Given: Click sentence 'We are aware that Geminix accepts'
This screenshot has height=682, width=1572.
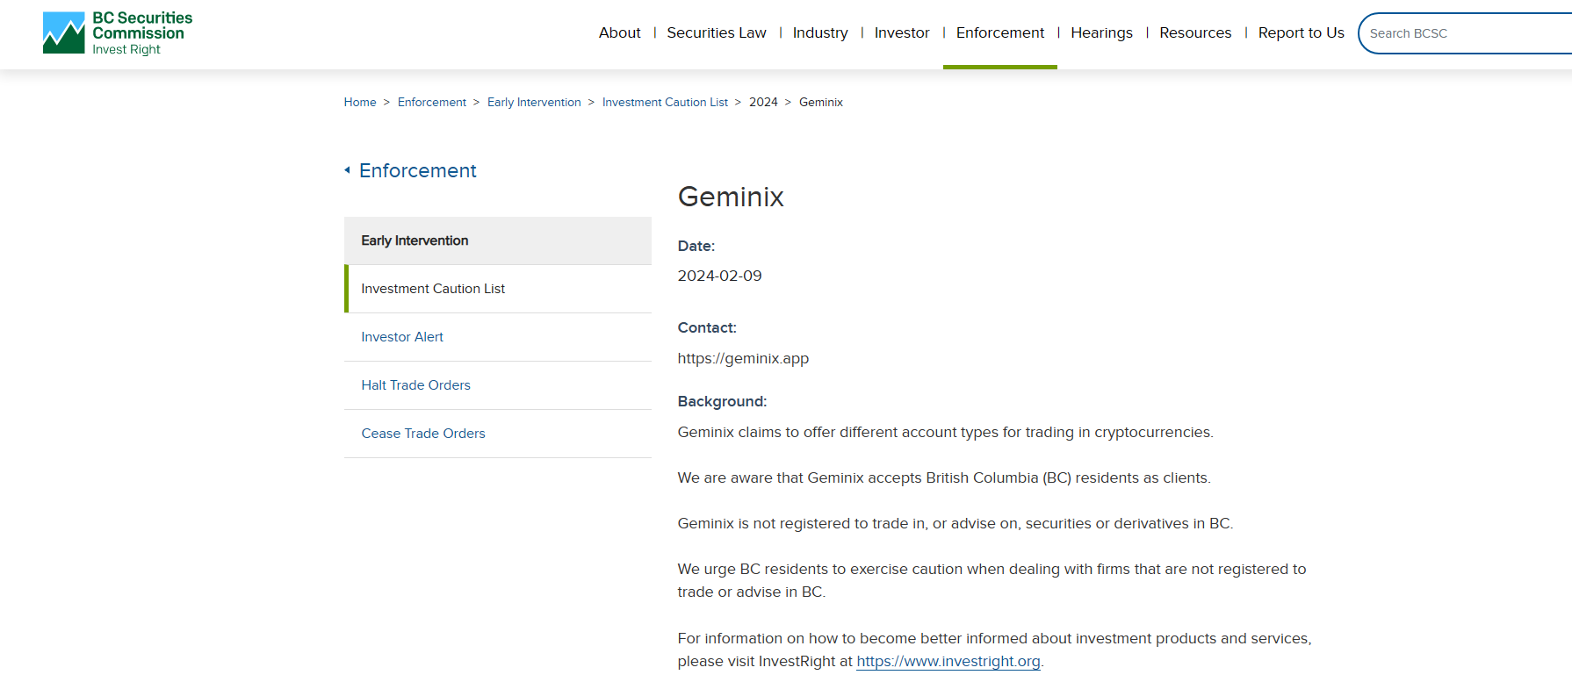Looking at the screenshot, I should coord(944,477).
